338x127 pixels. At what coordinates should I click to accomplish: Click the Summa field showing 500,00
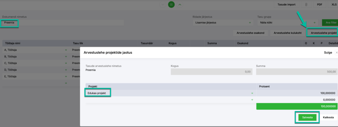pos(297,72)
